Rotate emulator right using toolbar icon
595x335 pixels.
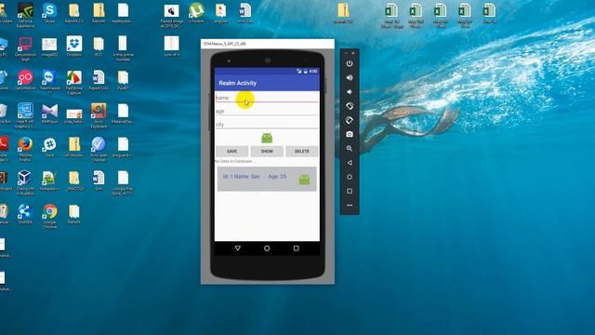pyautogui.click(x=350, y=120)
